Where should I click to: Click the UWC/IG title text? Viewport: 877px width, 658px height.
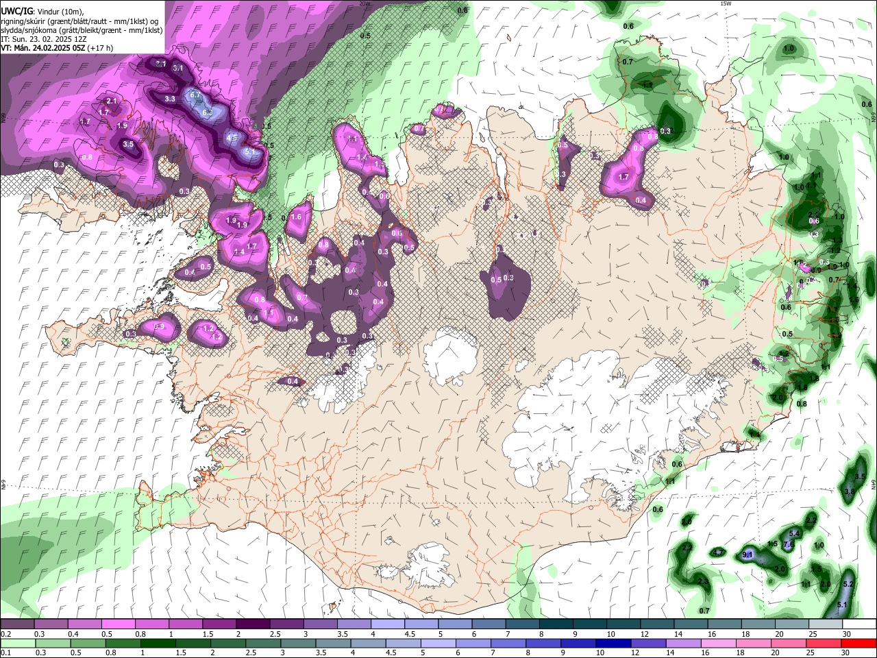point(16,11)
